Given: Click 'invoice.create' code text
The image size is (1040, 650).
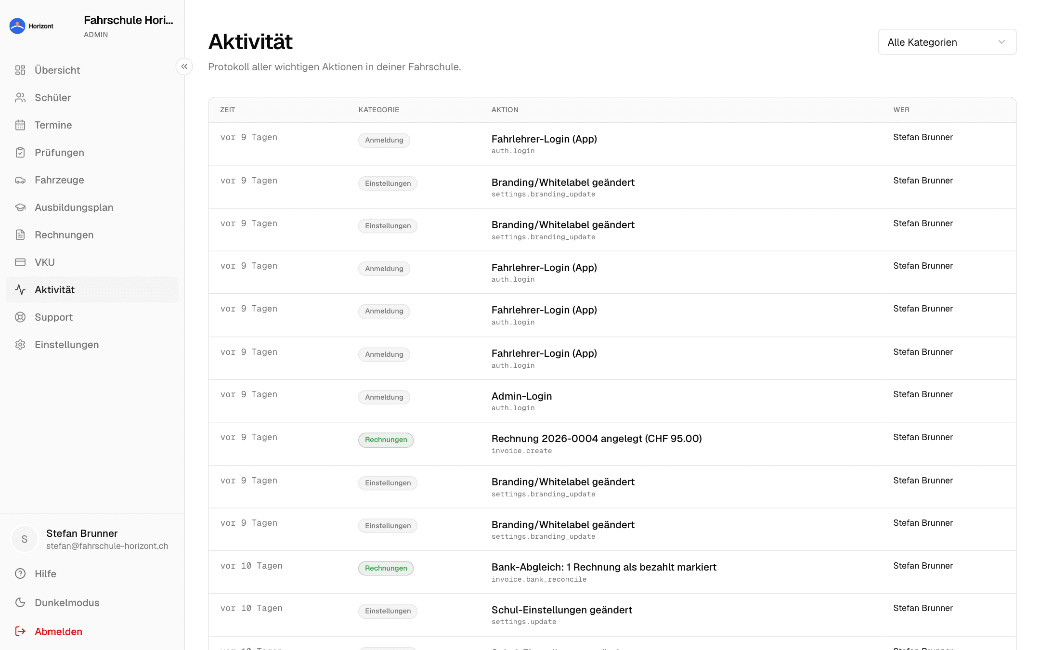Looking at the screenshot, I should [x=521, y=451].
